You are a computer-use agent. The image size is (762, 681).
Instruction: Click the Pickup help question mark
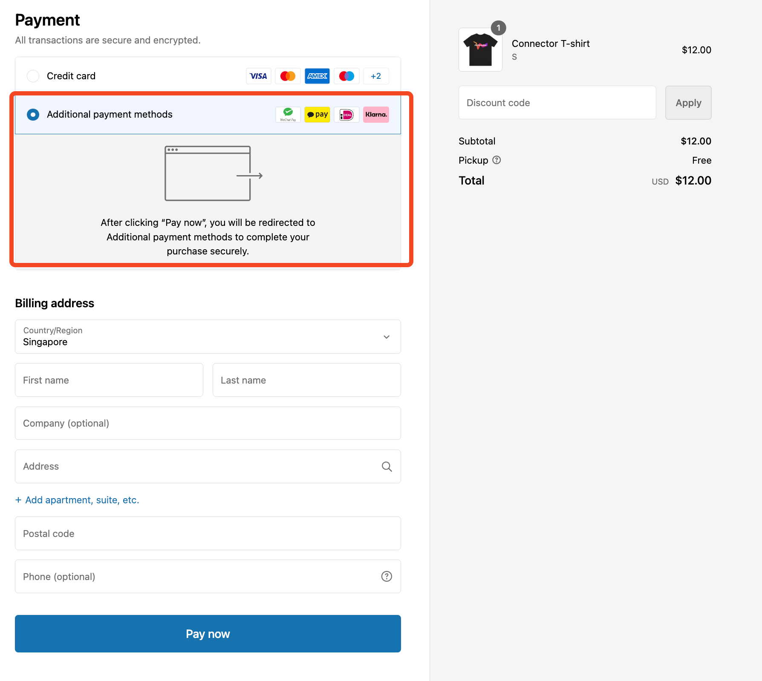coord(497,160)
